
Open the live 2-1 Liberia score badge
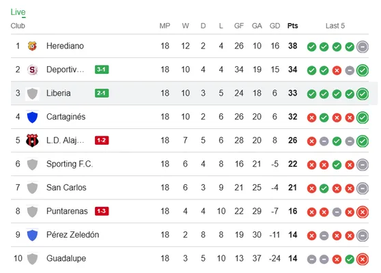pos(102,93)
